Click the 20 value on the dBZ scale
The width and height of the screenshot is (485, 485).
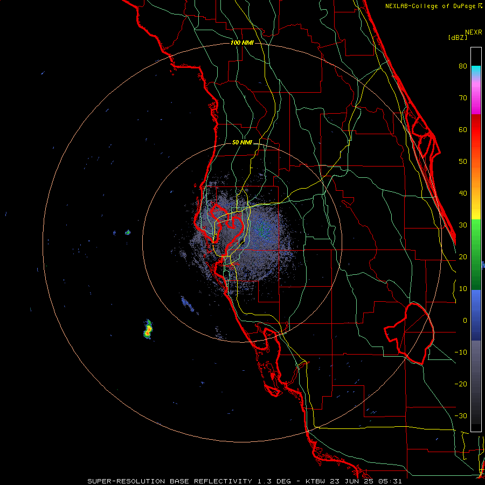point(463,257)
